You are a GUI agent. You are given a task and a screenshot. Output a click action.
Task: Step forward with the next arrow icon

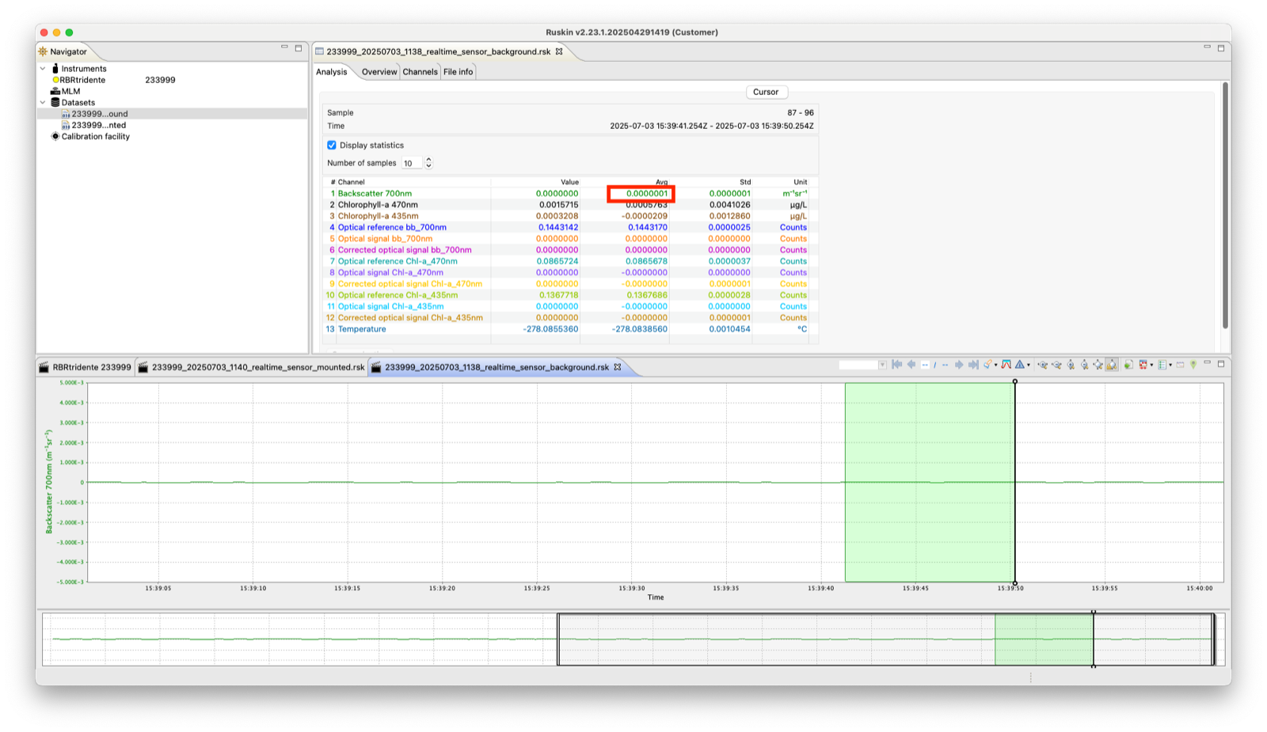click(958, 364)
